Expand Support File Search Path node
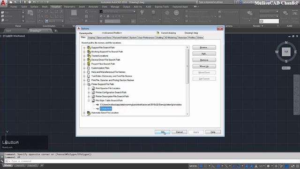300x169 pixels. (x=84, y=47)
